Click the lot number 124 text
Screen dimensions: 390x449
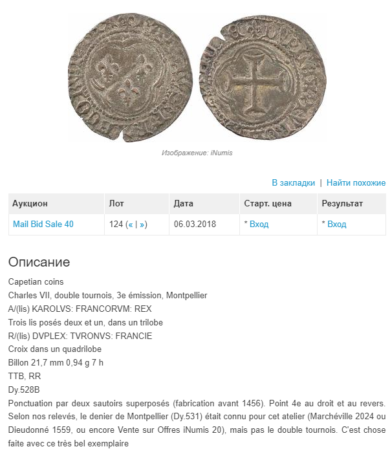116,224
